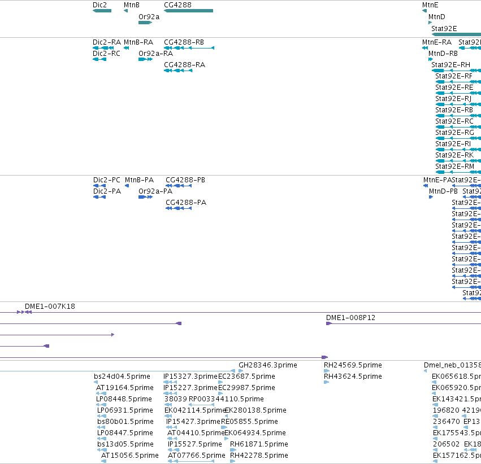This screenshot has height=464, width=481.
Task: Click the RH43624.5prime EST label
Action: 353,376
